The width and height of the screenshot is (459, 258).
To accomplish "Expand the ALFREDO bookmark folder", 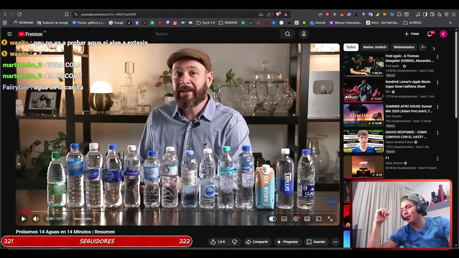I will [x=412, y=23].
